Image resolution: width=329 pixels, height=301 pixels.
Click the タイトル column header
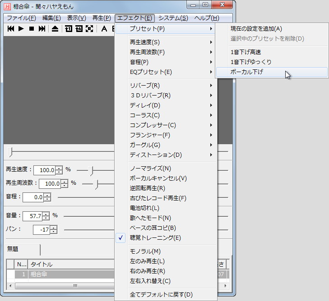(x=71, y=265)
